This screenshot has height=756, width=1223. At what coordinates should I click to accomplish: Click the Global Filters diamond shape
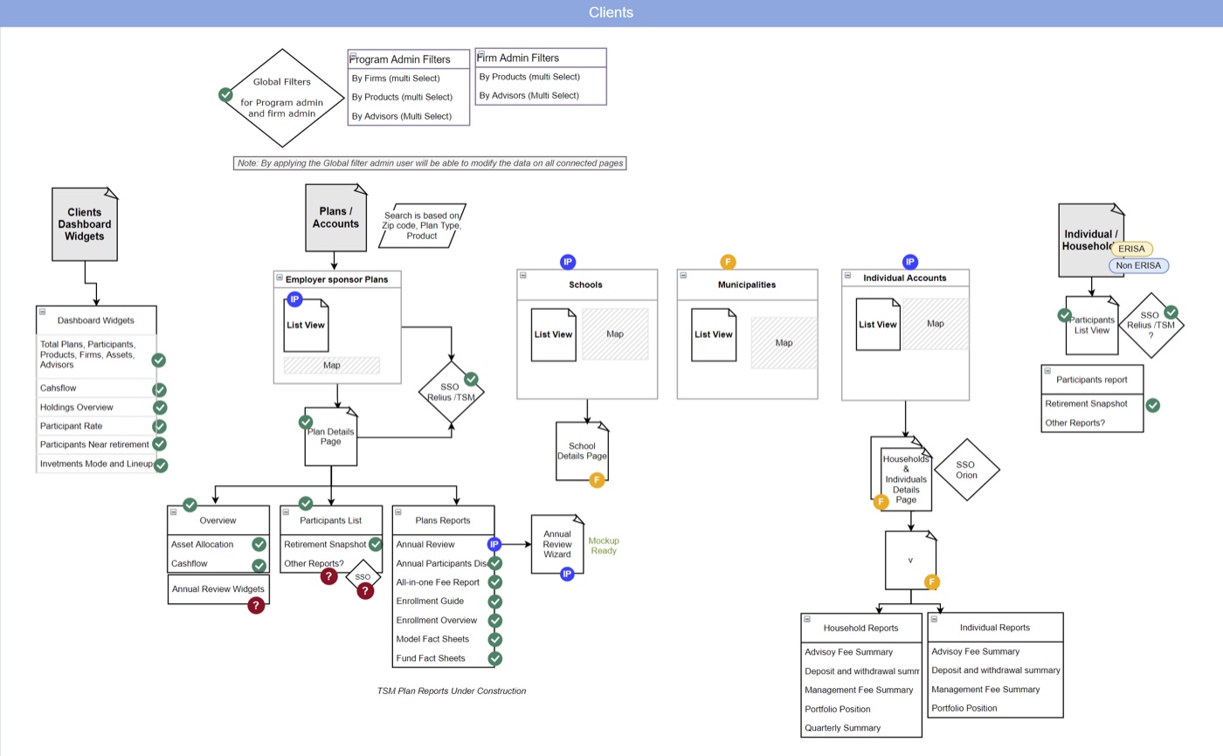(281, 97)
